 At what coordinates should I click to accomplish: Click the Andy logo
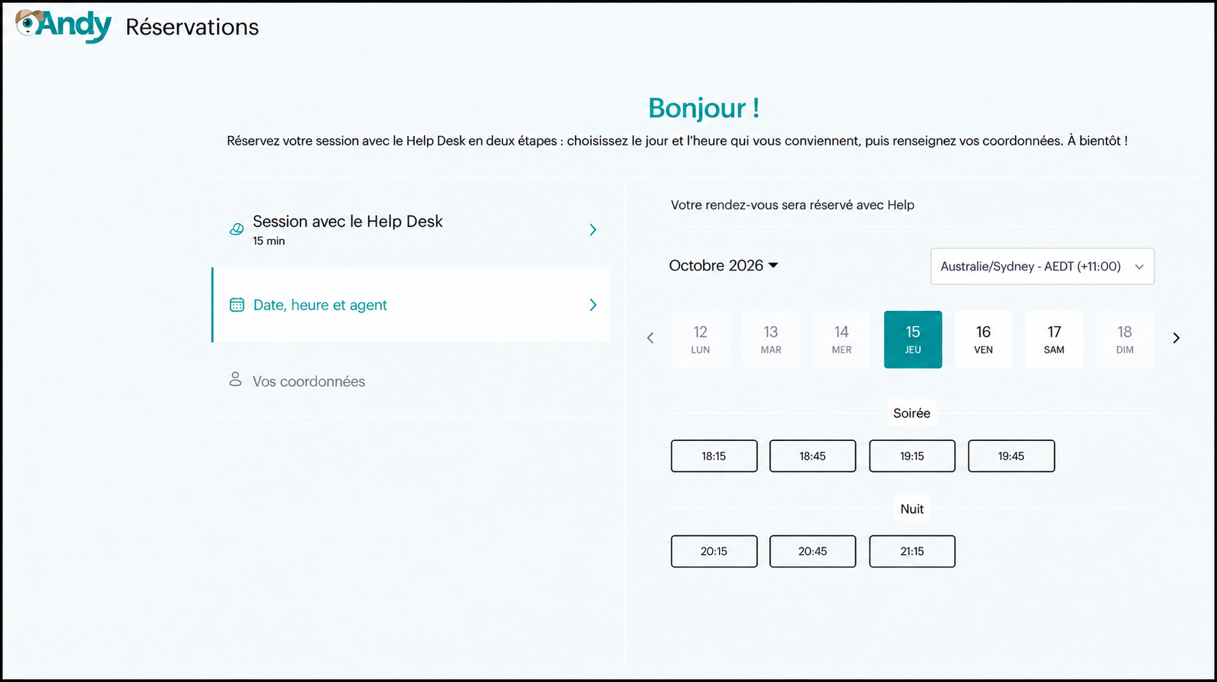[64, 26]
